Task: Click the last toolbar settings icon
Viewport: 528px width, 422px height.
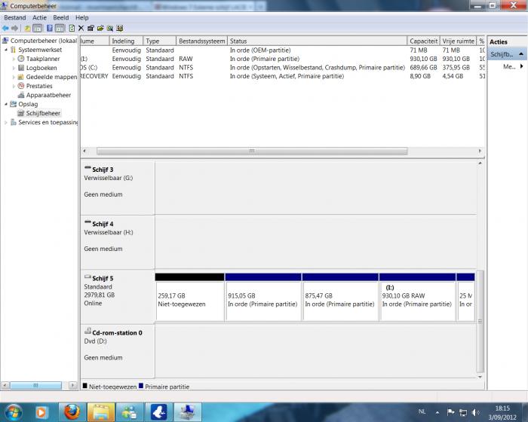Action: [119, 29]
